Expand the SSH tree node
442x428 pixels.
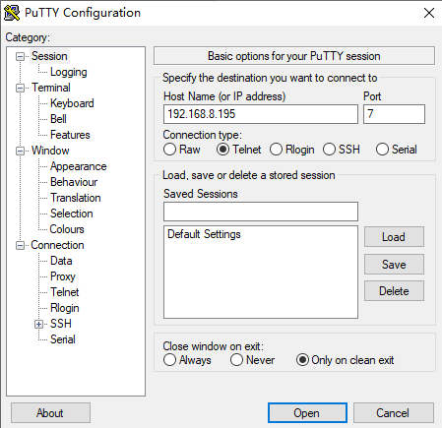coord(38,324)
